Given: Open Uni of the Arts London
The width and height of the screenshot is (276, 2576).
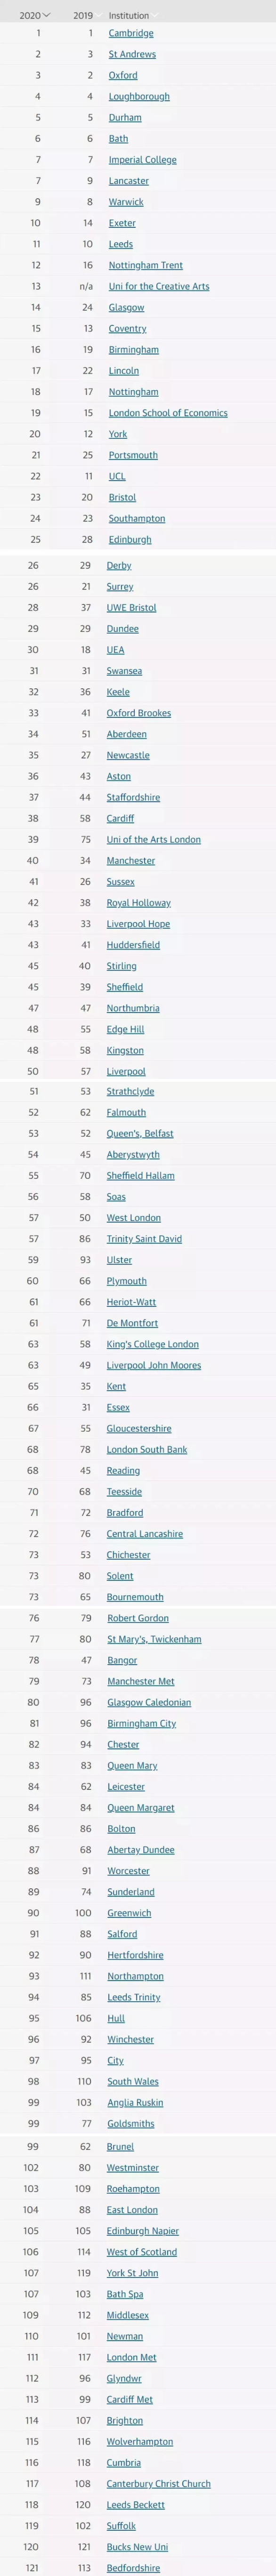Looking at the screenshot, I should click(x=154, y=840).
